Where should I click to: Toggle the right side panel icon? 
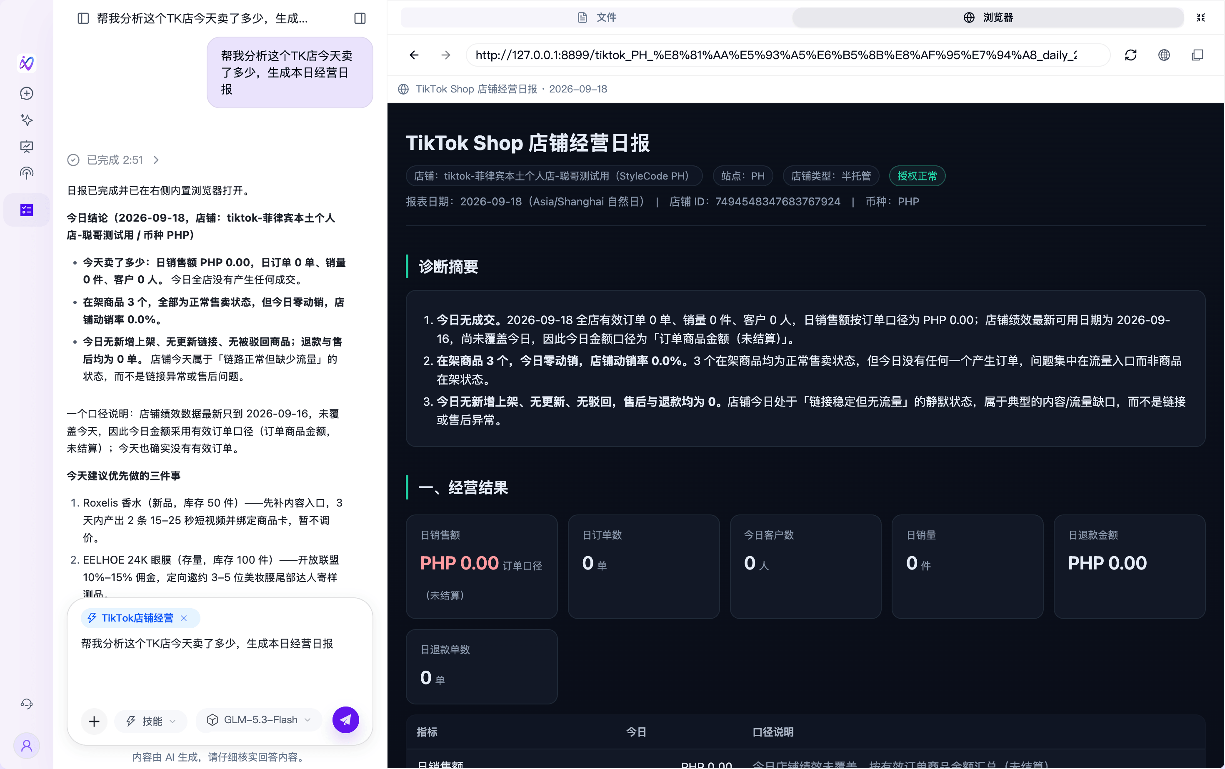pyautogui.click(x=360, y=18)
